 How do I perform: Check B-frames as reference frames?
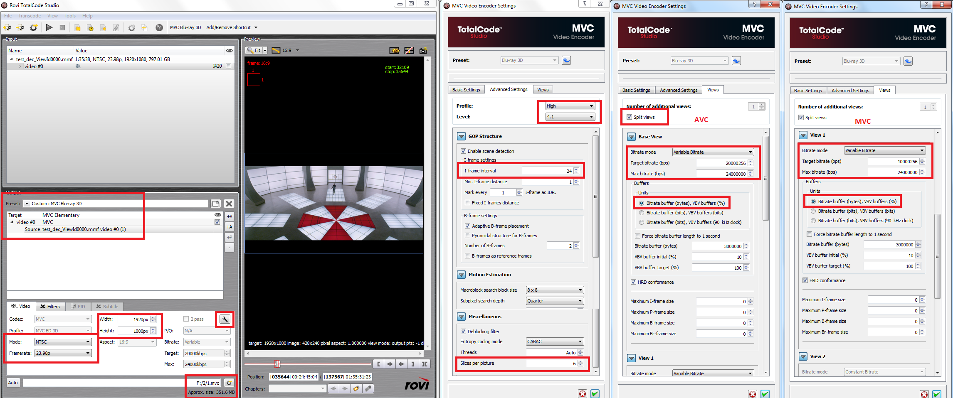(x=467, y=256)
